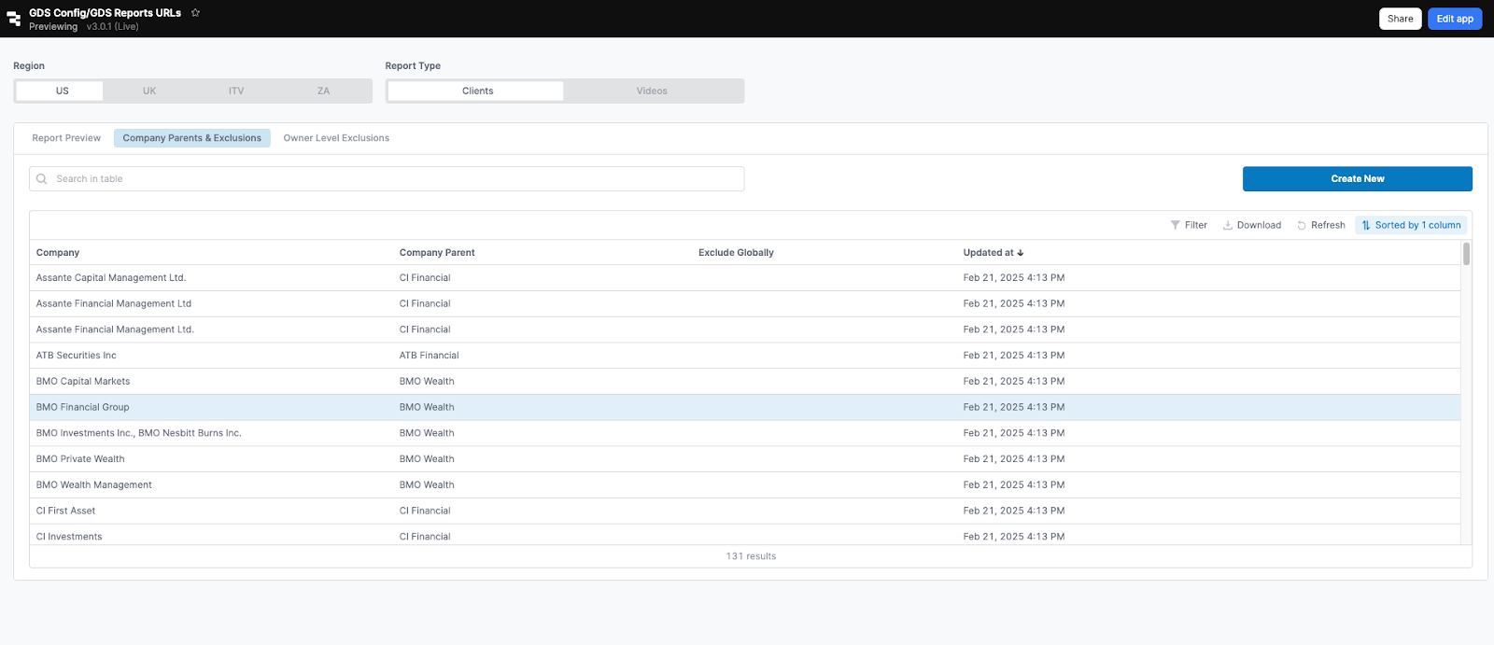Viewport: 1494px width, 645px height.
Task: Choose the Videos report type
Action: [652, 91]
